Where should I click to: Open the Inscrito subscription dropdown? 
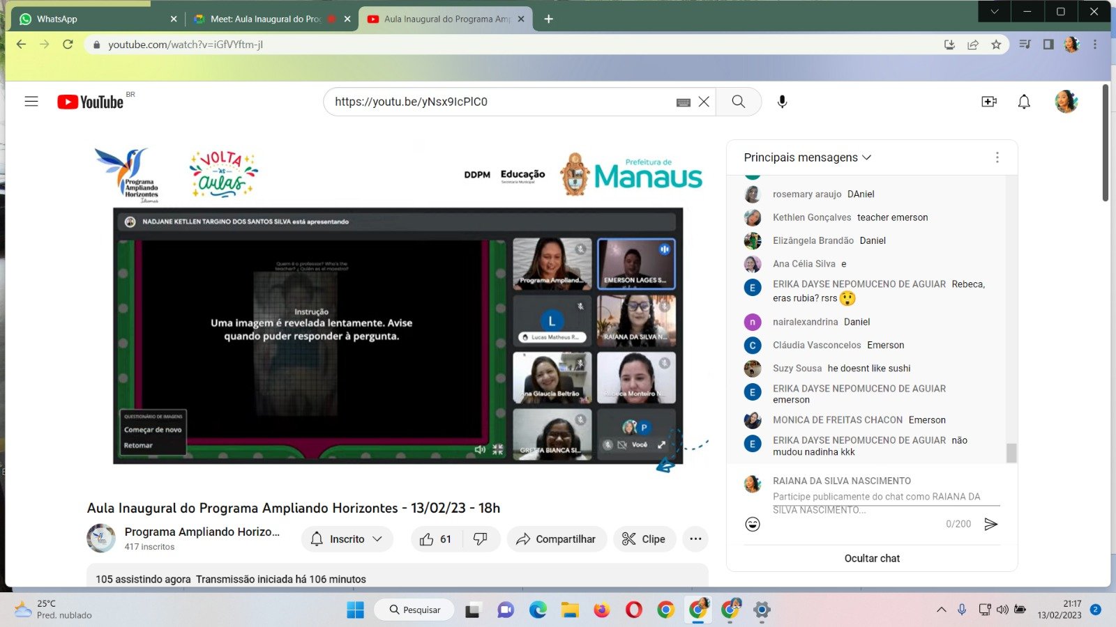coord(347,539)
